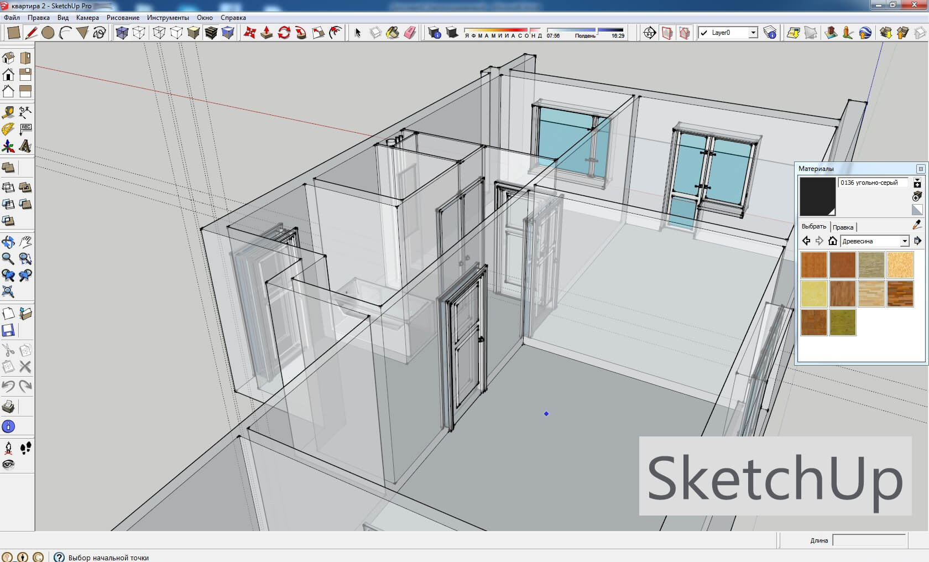This screenshot has width=929, height=562.
Task: Uncheck the Layer0 visibility checkbox
Action: (704, 33)
